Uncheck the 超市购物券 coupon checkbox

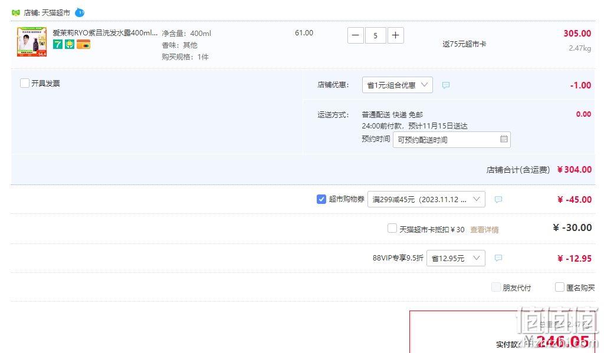coord(321,199)
